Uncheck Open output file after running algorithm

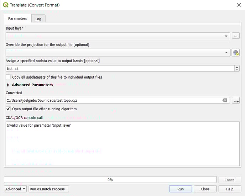tap(8, 109)
